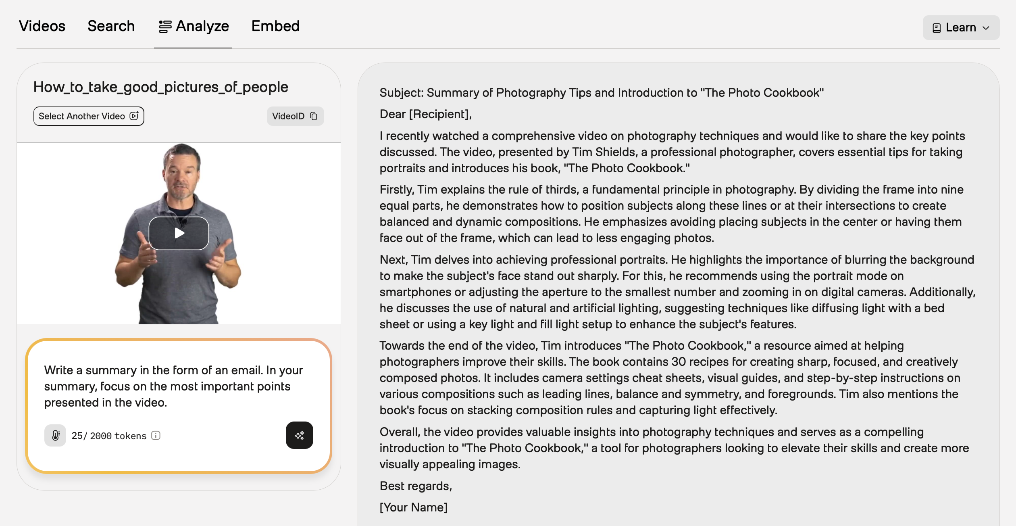Click the "[Your Name]" placeholder text
Screen dimensions: 1016x526
[x=413, y=507]
